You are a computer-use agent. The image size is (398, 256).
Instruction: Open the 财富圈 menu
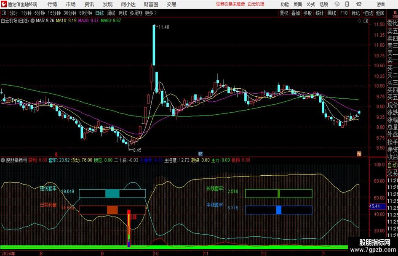(151, 4)
